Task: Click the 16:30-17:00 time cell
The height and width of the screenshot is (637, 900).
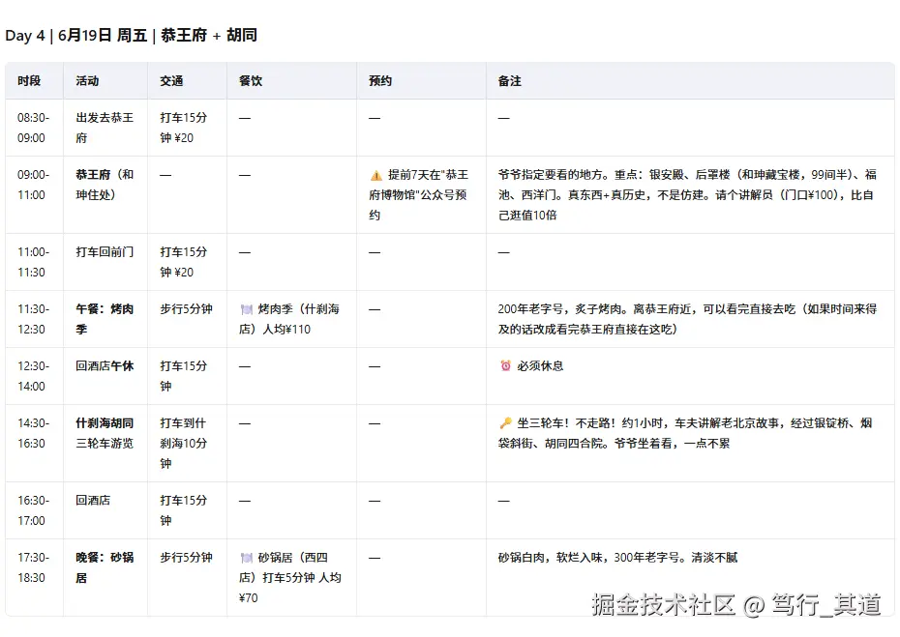Action: [33, 510]
